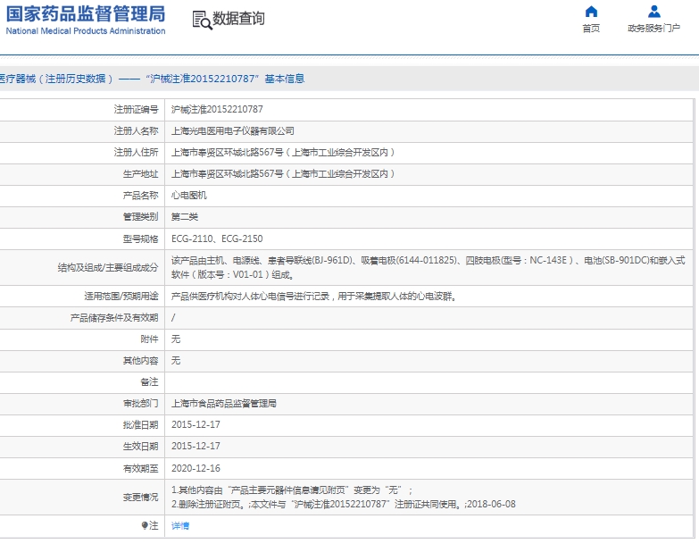Image resolution: width=699 pixels, height=544 pixels.
Task: Click the National Medical Products Administration text
Action: coord(86,30)
